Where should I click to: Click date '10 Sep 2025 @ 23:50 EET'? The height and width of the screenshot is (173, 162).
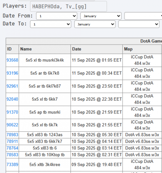pos(97,86)
